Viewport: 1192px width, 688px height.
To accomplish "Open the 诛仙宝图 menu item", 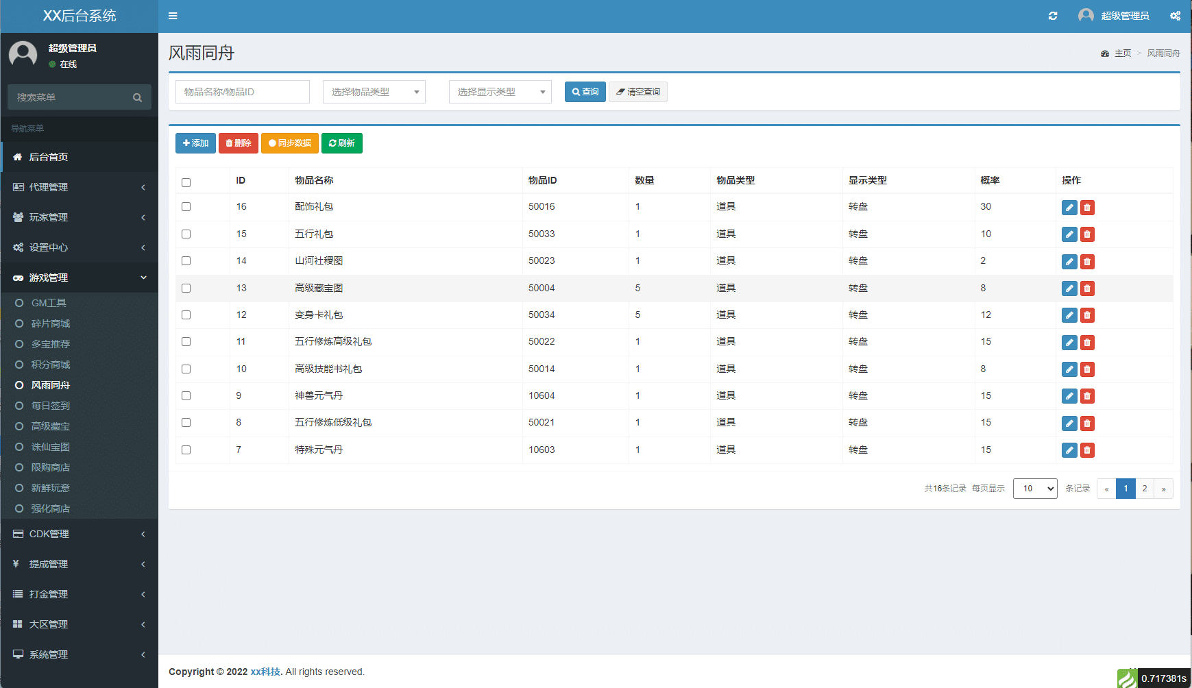I will click(49, 447).
